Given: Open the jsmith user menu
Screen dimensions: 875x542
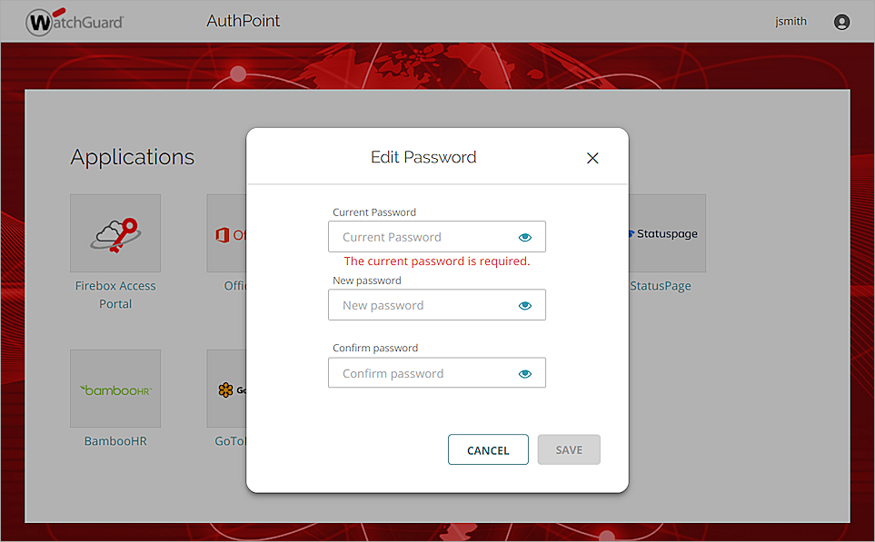Looking at the screenshot, I should pyautogui.click(x=790, y=21).
